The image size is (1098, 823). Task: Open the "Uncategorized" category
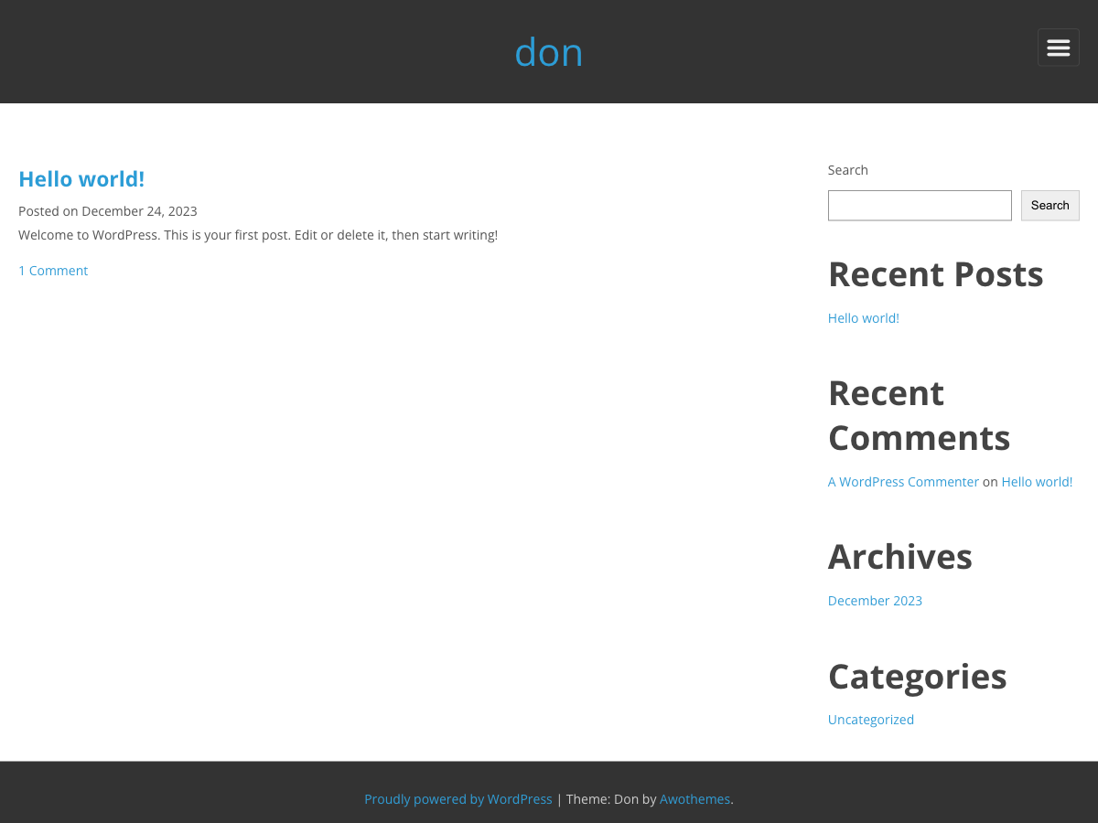tap(870, 719)
